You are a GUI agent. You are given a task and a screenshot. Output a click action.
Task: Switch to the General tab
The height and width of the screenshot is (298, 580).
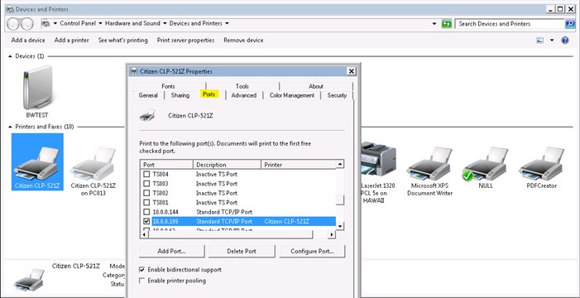tap(148, 95)
